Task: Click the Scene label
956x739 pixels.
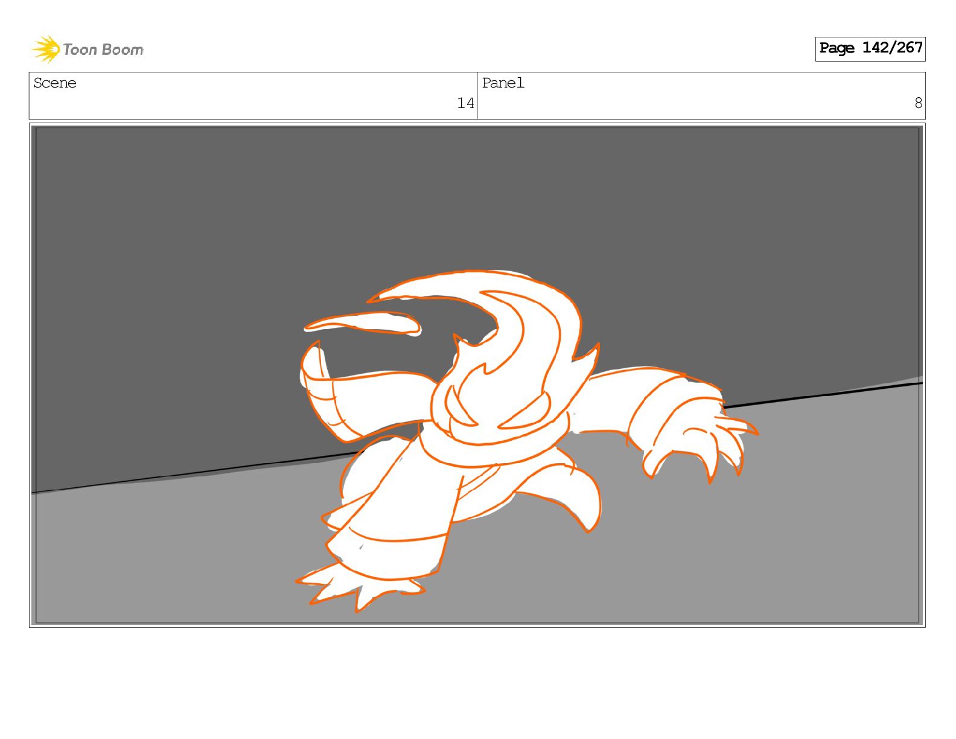Action: tap(55, 83)
